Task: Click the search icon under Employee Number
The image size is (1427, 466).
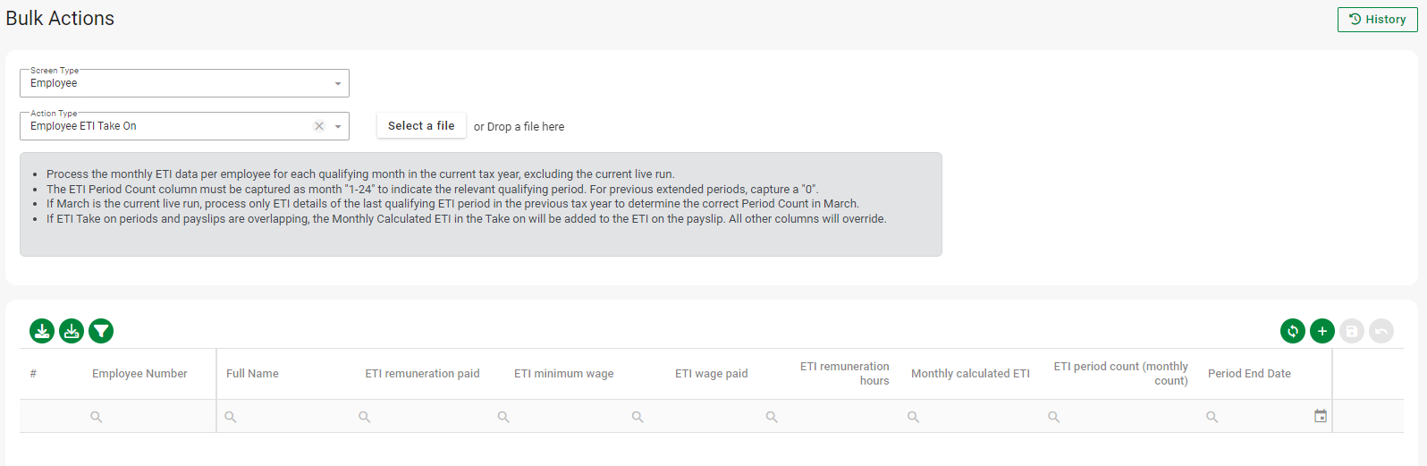Action: pyautogui.click(x=97, y=417)
